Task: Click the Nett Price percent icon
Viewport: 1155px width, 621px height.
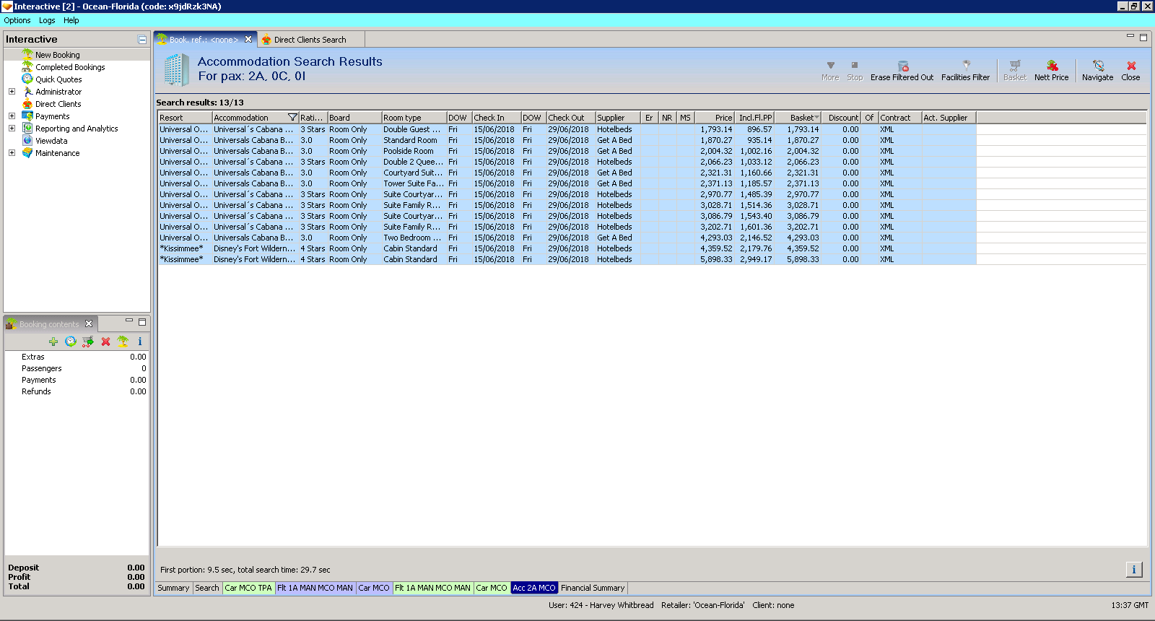Action: 1052,66
